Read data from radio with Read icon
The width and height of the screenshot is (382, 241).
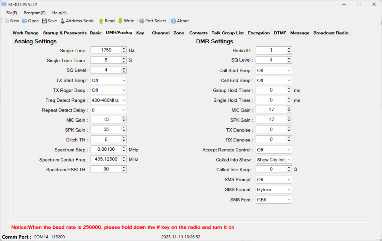click(x=101, y=21)
